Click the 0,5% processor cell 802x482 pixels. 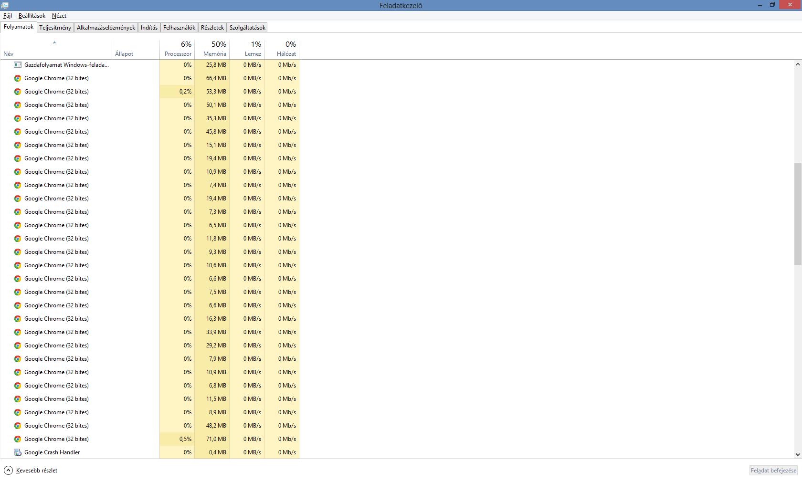[x=177, y=439]
